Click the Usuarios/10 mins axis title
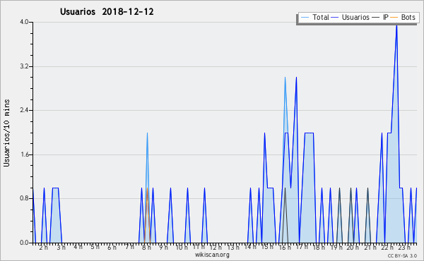The width and height of the screenshot is (424, 261). pos(7,133)
